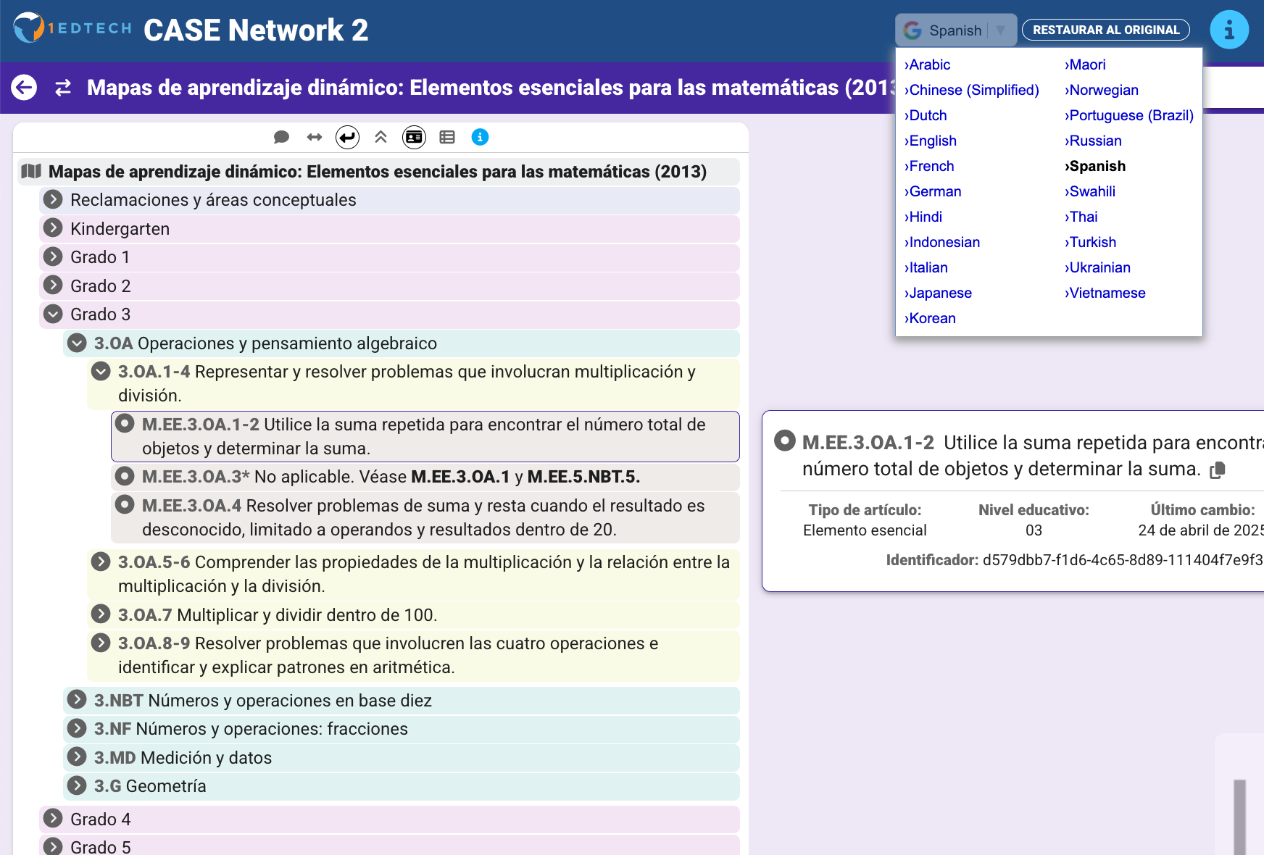Choose Portuguese (Brazil) language
The image size is (1264, 855).
click(1129, 115)
